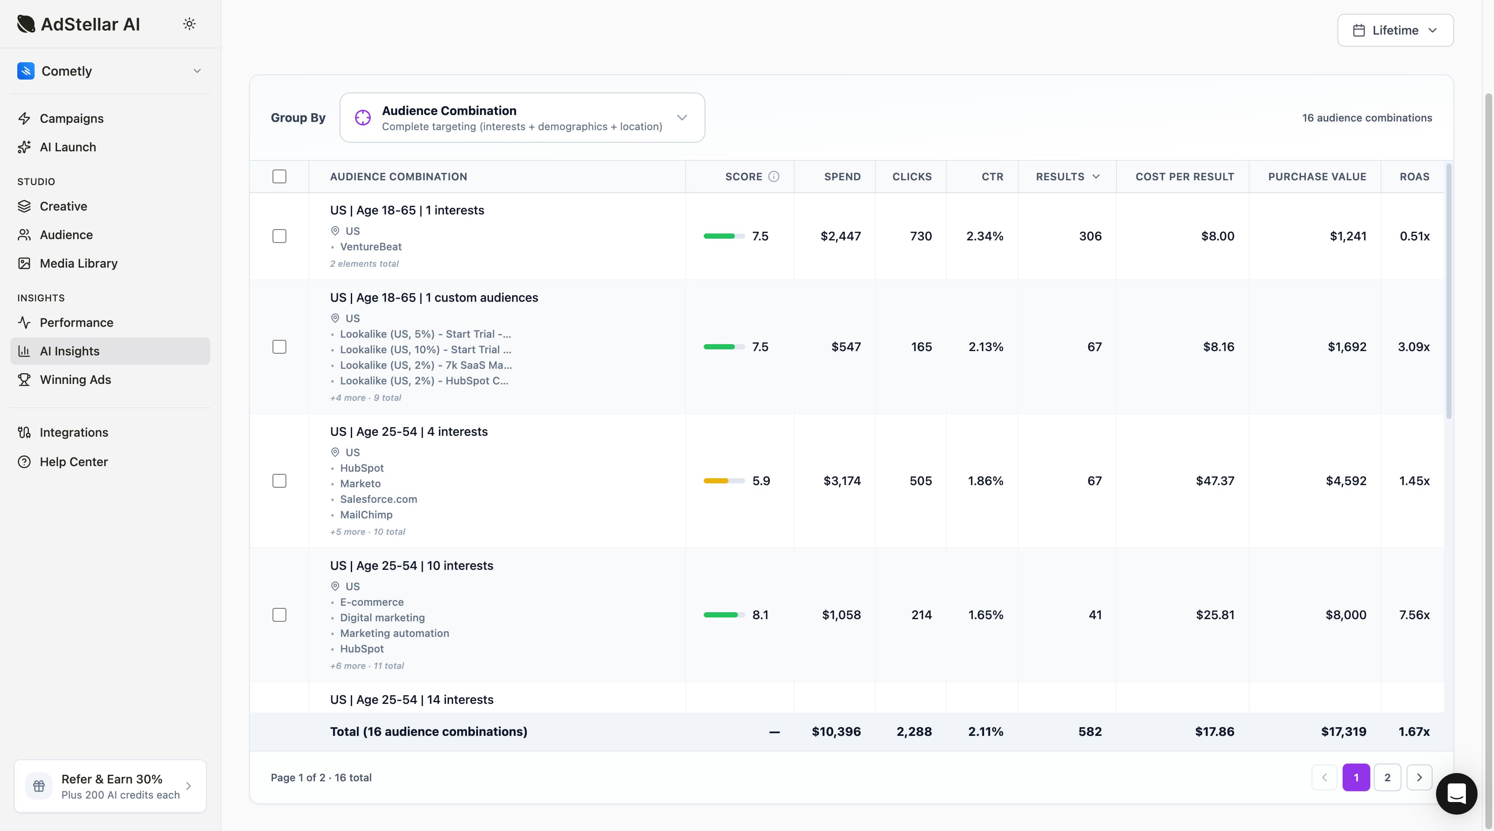Open the Performance insights view

click(76, 322)
